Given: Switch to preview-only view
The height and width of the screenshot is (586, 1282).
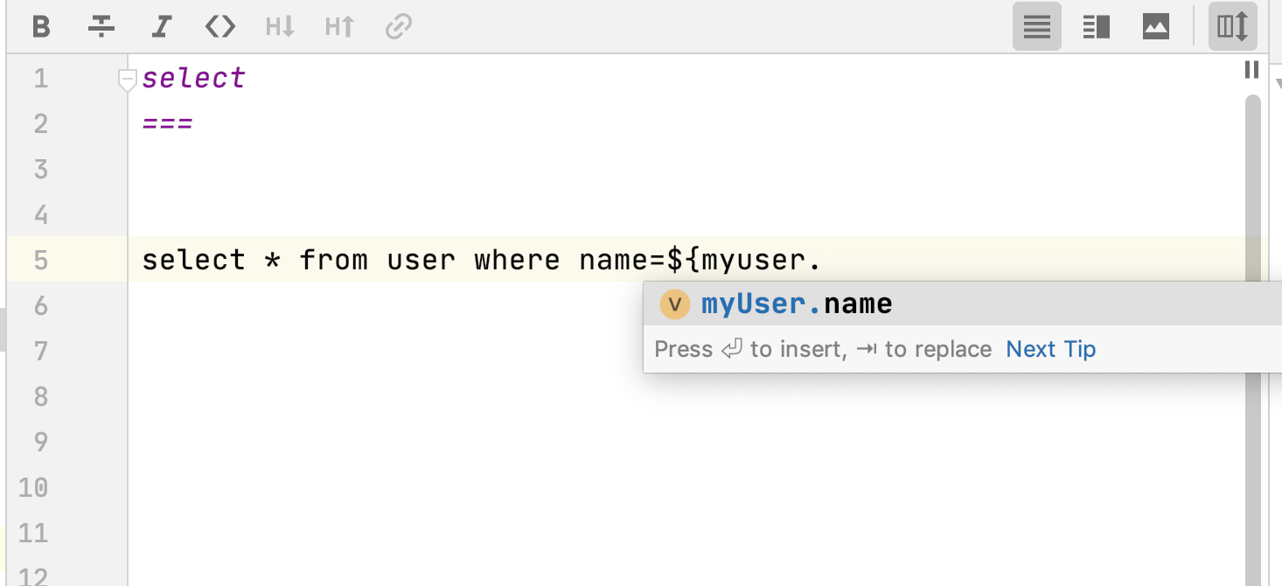Looking at the screenshot, I should (x=1155, y=27).
